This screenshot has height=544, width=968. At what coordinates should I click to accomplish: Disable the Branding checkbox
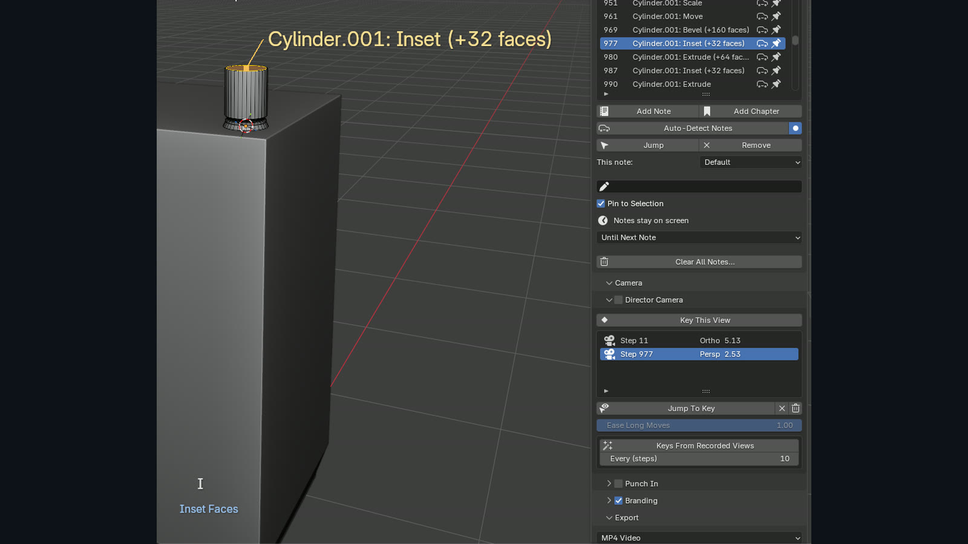click(618, 500)
